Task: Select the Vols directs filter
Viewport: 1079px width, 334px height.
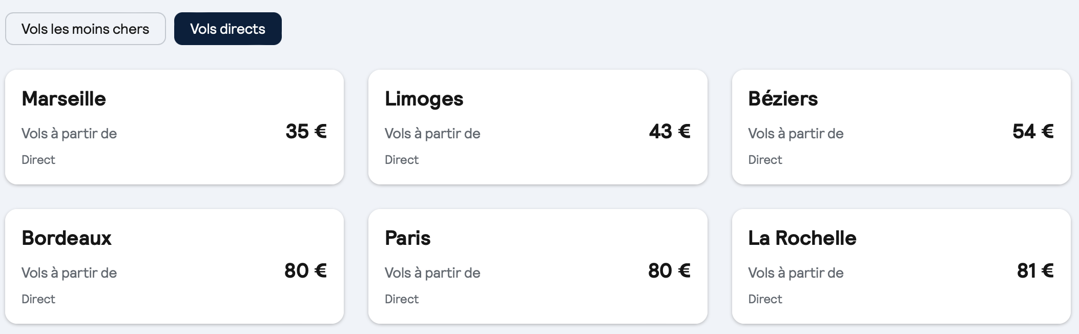Action: pos(228,29)
